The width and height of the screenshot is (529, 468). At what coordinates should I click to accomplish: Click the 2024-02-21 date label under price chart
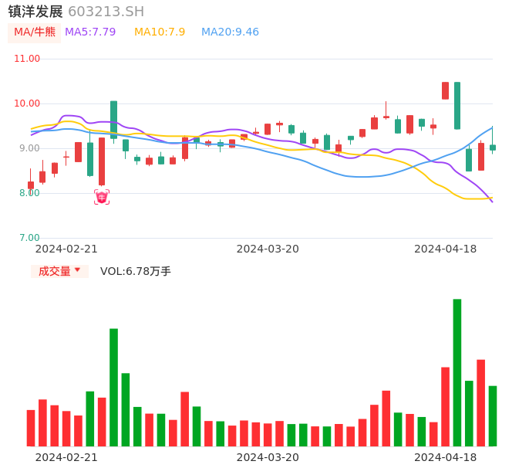66,249
